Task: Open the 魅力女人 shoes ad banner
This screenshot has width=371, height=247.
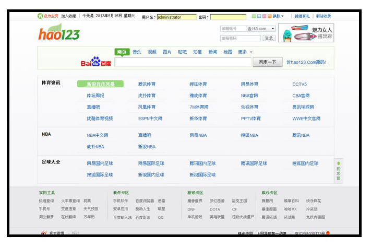Action: tap(306, 33)
